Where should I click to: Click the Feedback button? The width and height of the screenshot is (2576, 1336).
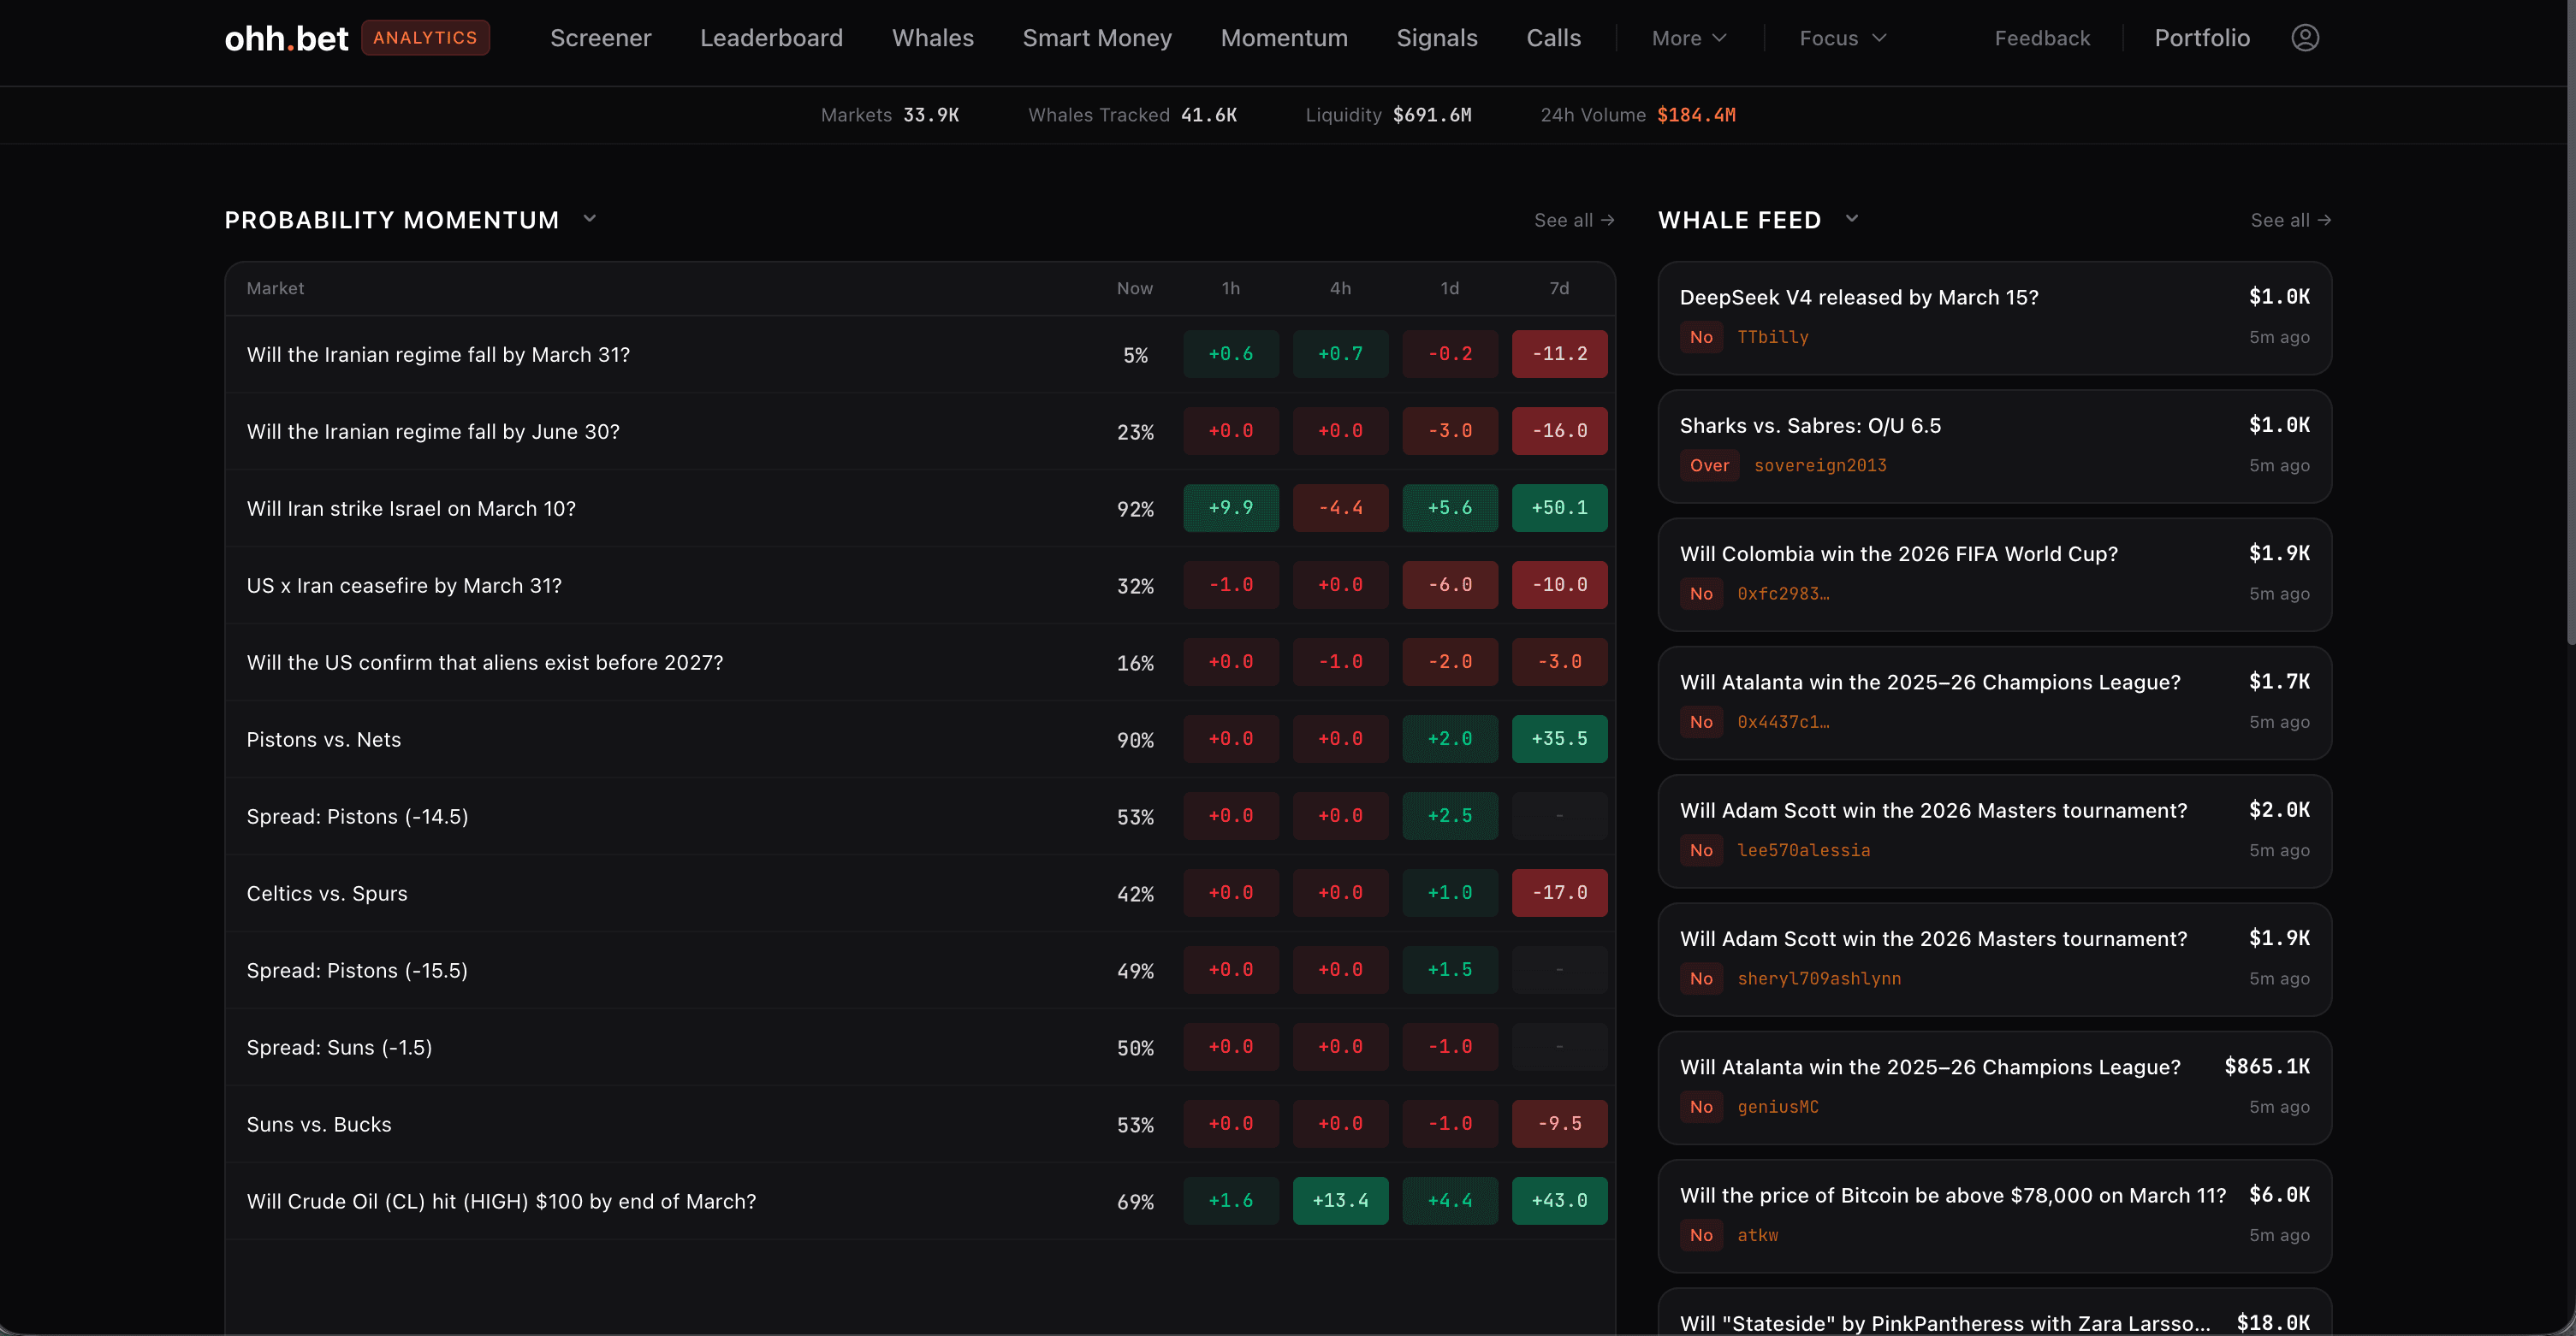tap(2042, 37)
